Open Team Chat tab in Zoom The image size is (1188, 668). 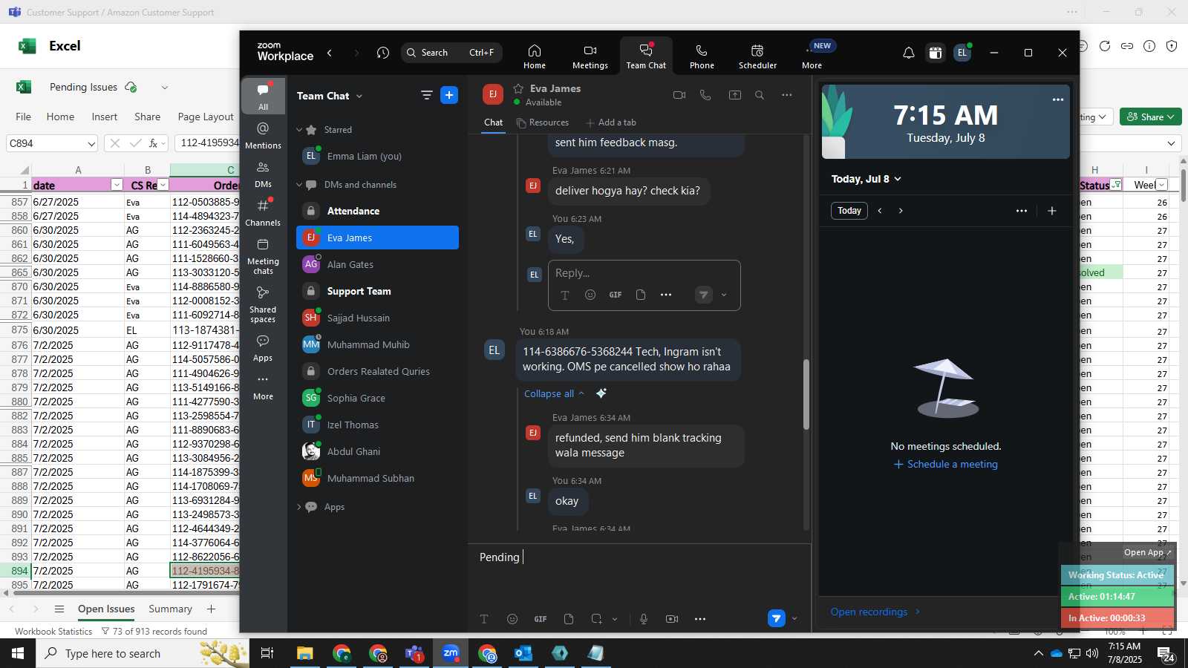pyautogui.click(x=646, y=56)
